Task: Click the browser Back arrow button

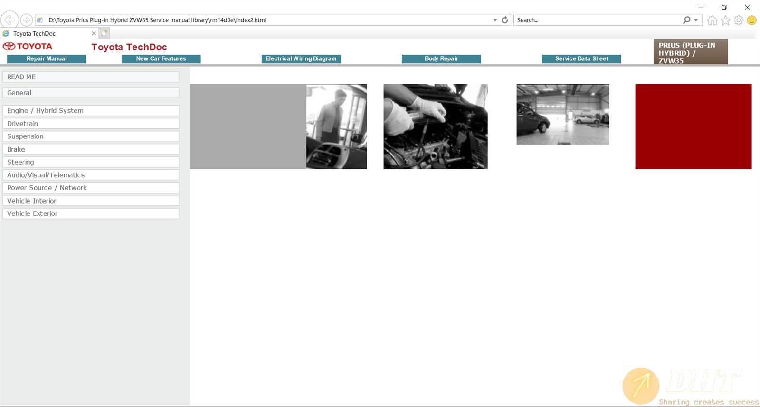Action: (9, 20)
